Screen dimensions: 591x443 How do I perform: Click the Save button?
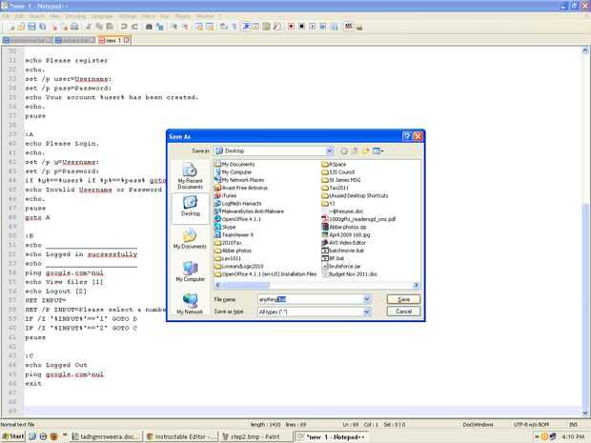(x=403, y=299)
